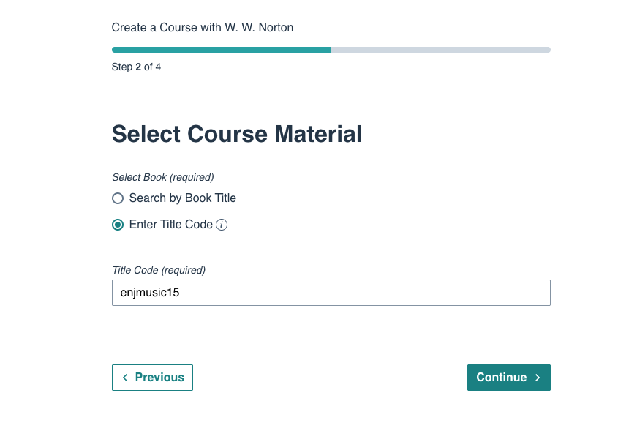Go back with the Previous button
Screen dimensions: 618x431
pyautogui.click(x=152, y=378)
